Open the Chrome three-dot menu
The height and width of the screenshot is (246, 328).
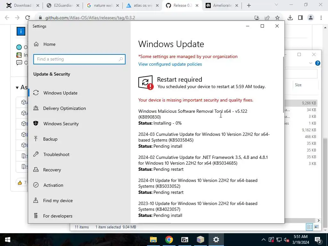point(321,18)
